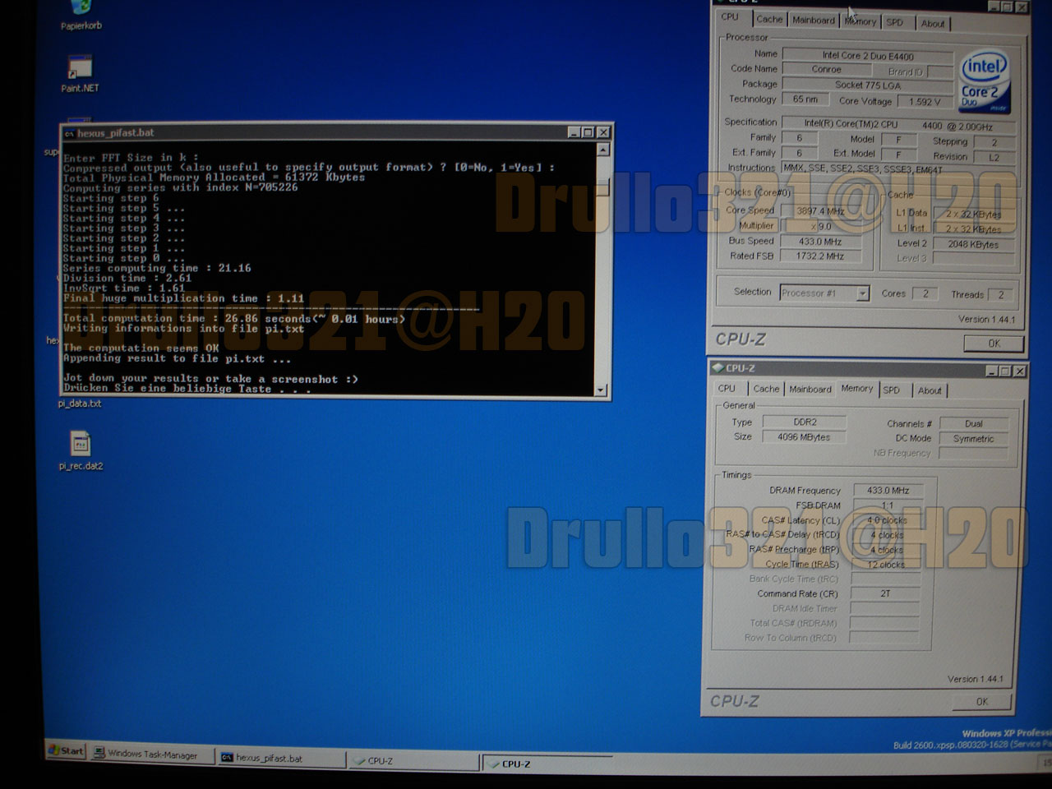Switch to Mainboard tab in upper CPU-Z window
Image resolution: width=1052 pixels, height=789 pixels.
tap(813, 21)
